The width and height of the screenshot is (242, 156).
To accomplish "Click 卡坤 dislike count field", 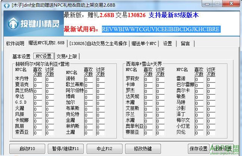I will coord(160,85).
